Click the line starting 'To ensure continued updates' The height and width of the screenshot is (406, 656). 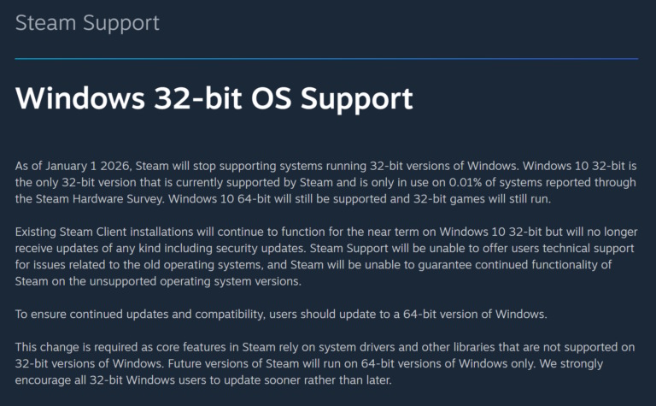click(x=281, y=314)
